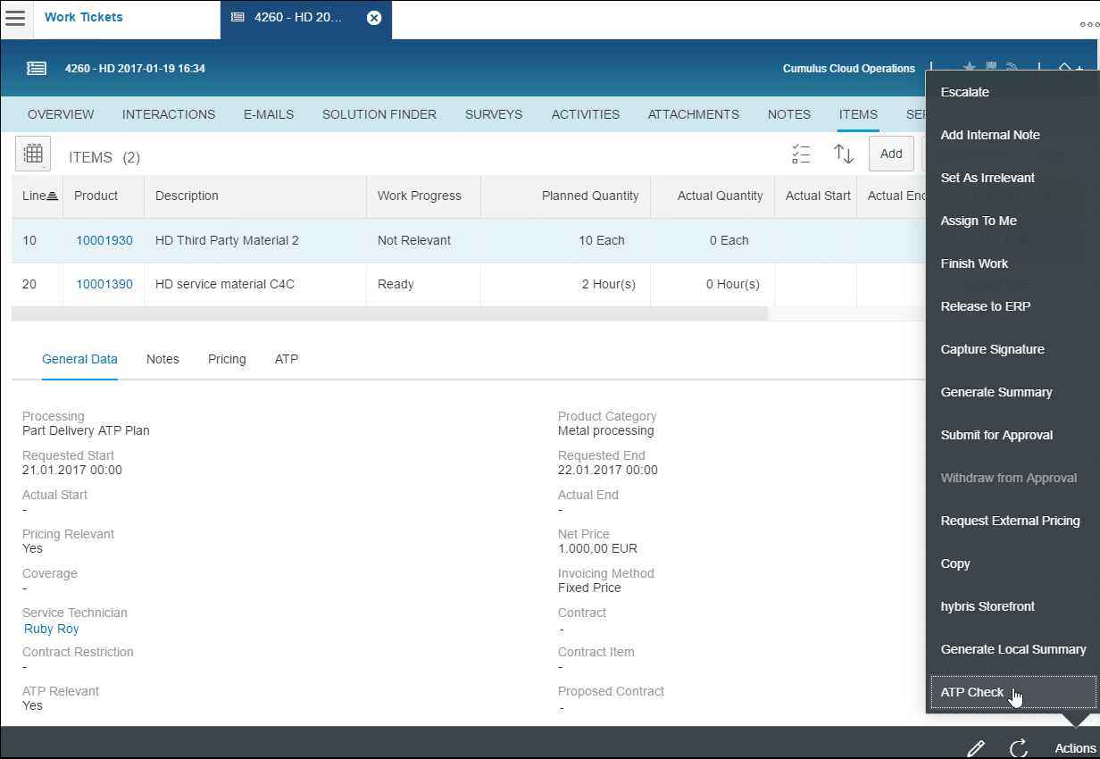The height and width of the screenshot is (759, 1100).
Task: Switch to the Pricing sub-tab
Action: tap(227, 359)
